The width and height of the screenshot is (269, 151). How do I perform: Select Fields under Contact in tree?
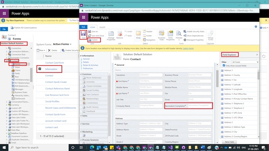click(x=17, y=73)
